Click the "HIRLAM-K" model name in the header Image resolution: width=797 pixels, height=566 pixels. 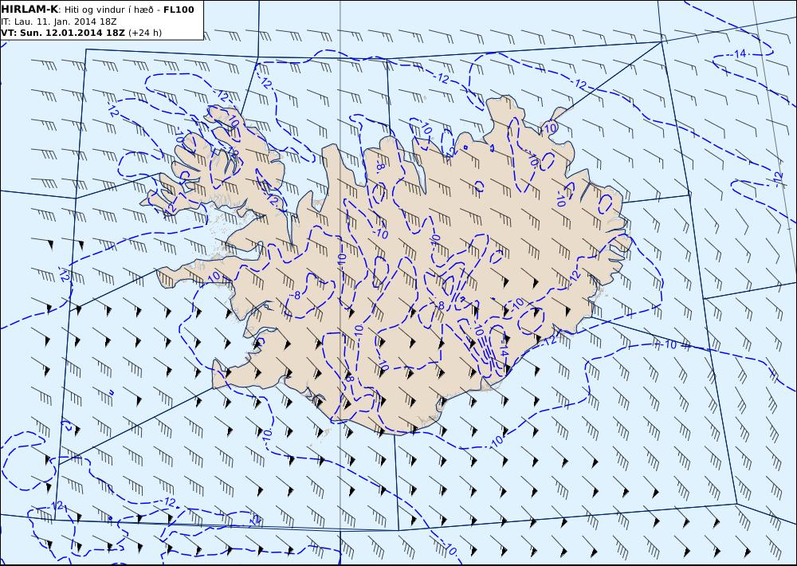coord(29,10)
